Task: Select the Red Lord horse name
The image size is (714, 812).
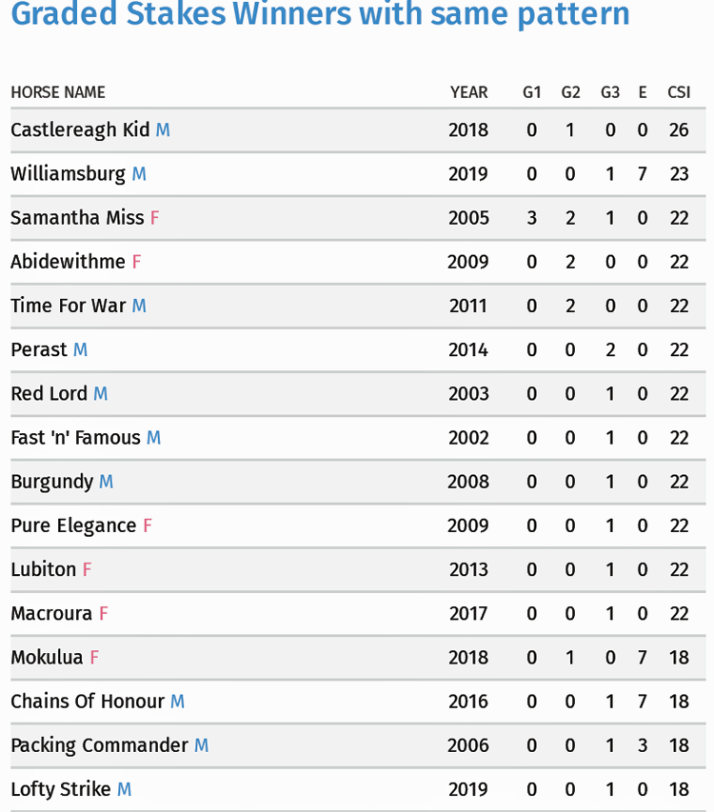Action: point(50,393)
